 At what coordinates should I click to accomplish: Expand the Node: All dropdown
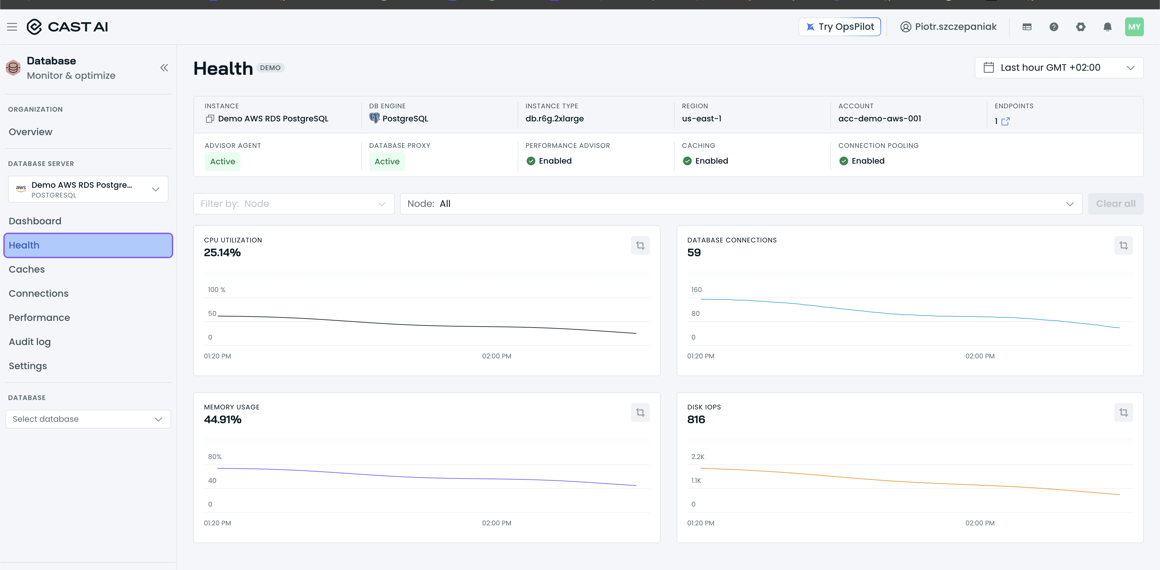click(741, 204)
